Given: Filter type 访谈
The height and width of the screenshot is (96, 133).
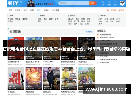Looking at the screenshot, I should [x=70, y=21].
